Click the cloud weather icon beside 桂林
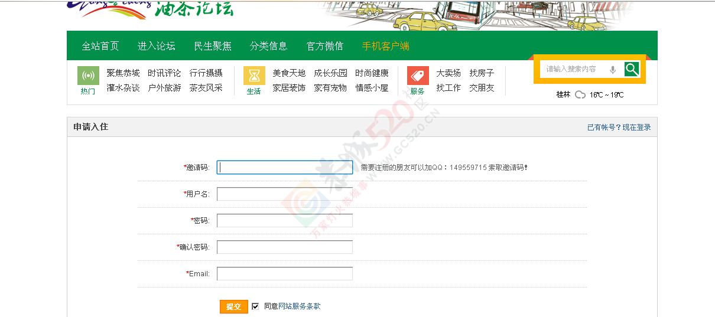Image resolution: width=715 pixels, height=317 pixels. (x=580, y=94)
